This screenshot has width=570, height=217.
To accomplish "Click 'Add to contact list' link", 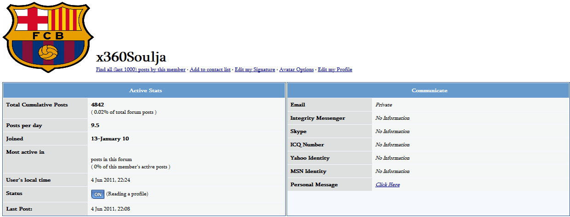I will click(210, 70).
